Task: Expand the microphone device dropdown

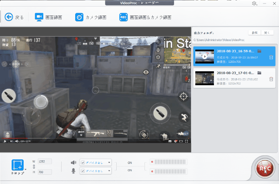Action: [x=109, y=171]
